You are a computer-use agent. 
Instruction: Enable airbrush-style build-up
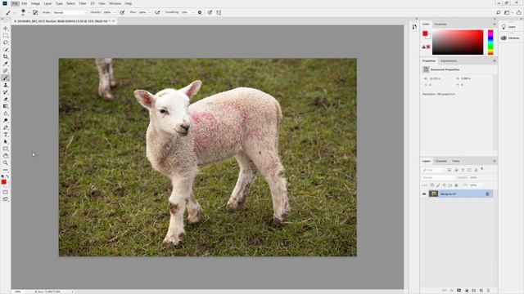pyautogui.click(x=157, y=12)
